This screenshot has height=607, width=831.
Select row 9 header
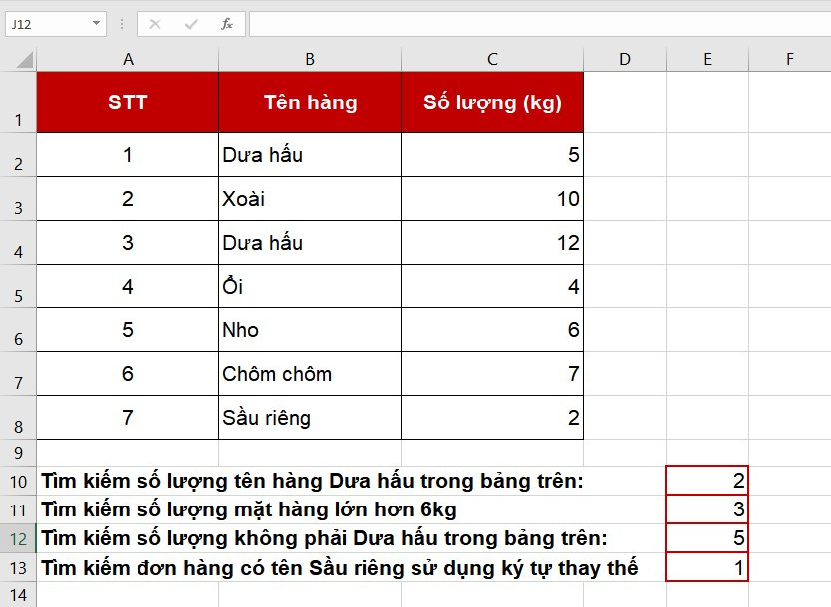point(18,453)
